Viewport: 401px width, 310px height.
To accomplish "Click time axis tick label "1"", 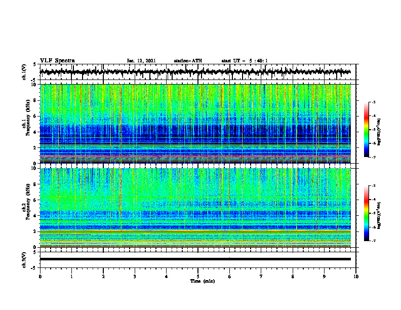I will (x=71, y=277).
